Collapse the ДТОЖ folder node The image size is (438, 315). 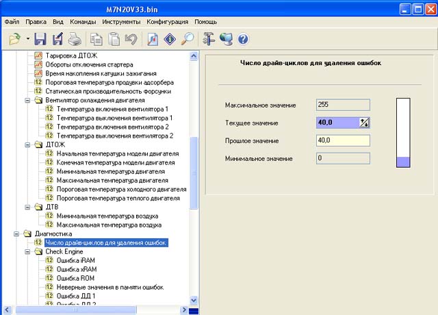(x=27, y=144)
